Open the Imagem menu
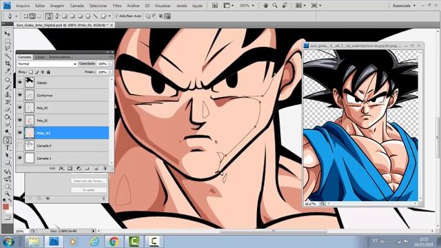The width and height of the screenshot is (441, 248). [x=57, y=6]
